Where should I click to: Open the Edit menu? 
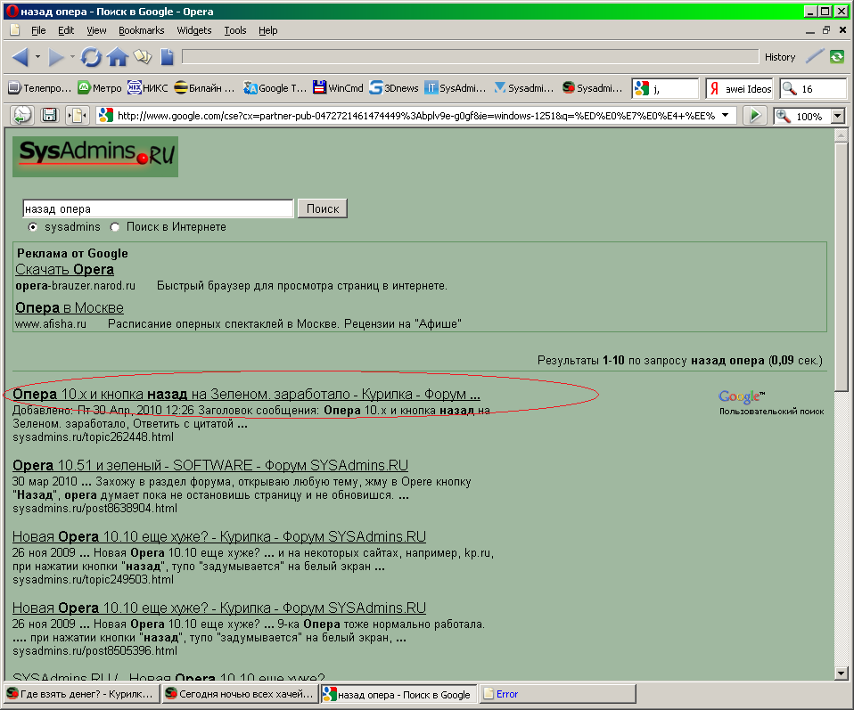pyautogui.click(x=66, y=30)
